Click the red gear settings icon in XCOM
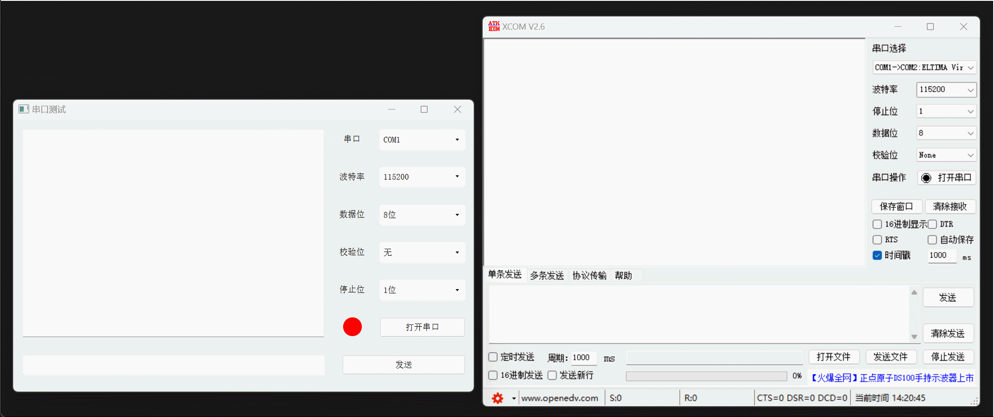 point(497,398)
